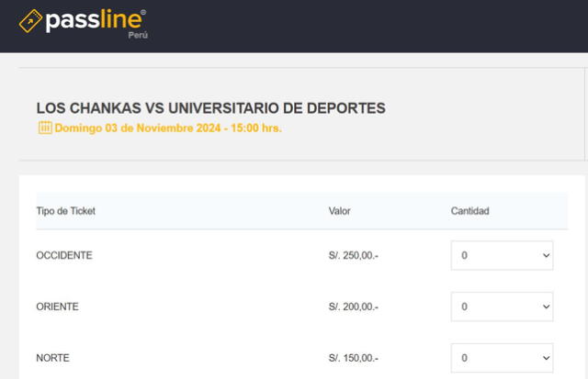This screenshot has width=588, height=379.
Task: Open the OCCIDENTE quantity dropdown
Action: 502,256
